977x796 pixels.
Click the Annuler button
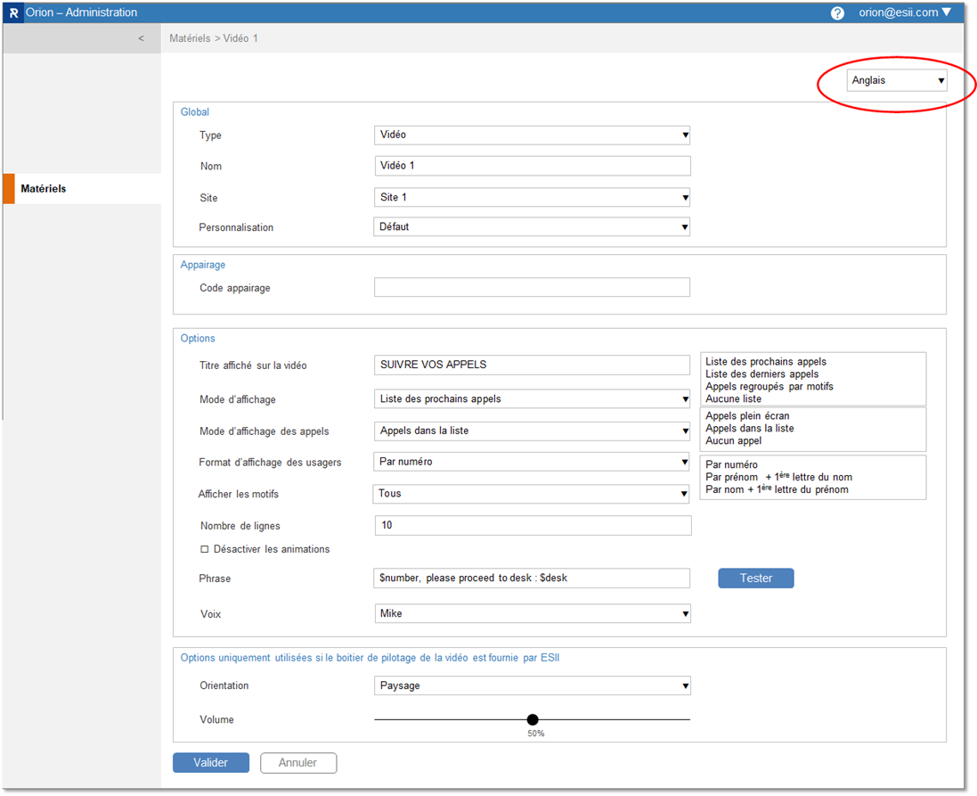(x=297, y=763)
